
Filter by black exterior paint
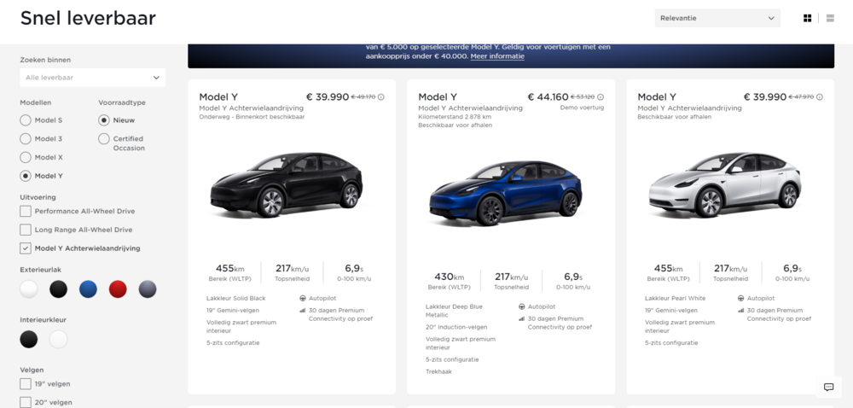59,289
